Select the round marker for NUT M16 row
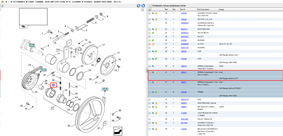The height and width of the screenshot is (136, 283). click(149, 19)
